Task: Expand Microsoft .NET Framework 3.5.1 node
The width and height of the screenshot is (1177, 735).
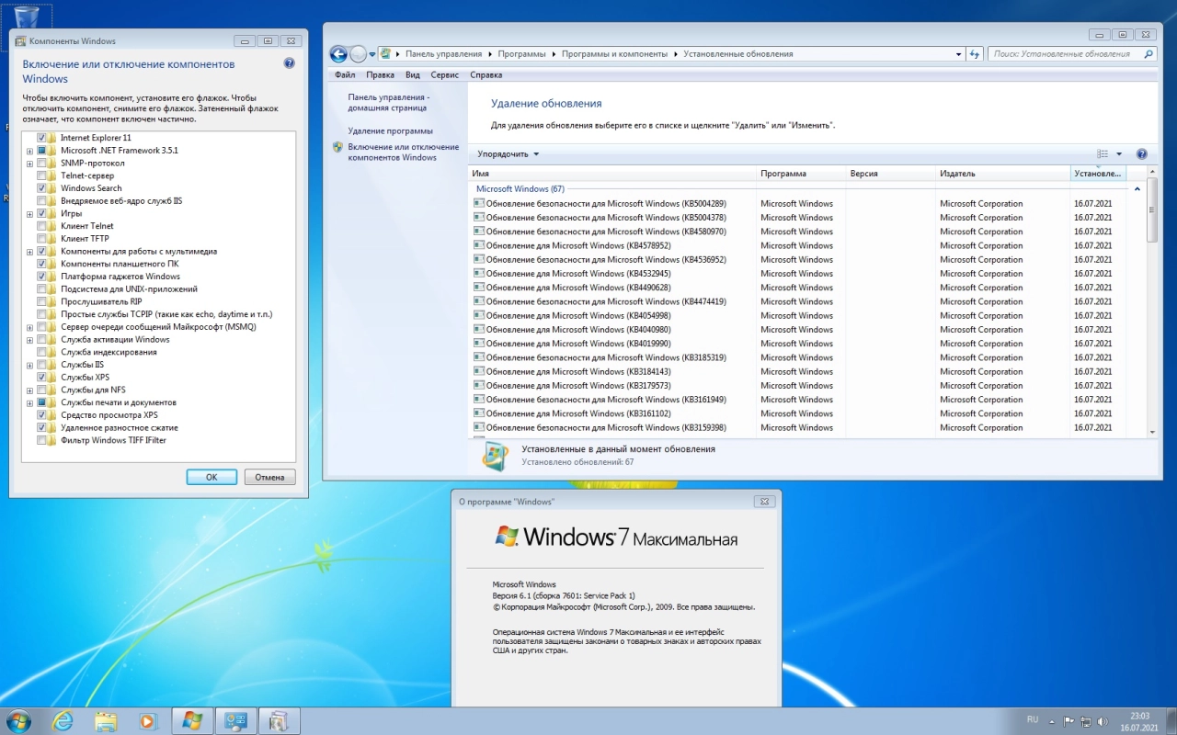Action: pos(29,151)
